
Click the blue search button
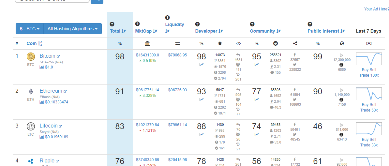coord(97,1)
